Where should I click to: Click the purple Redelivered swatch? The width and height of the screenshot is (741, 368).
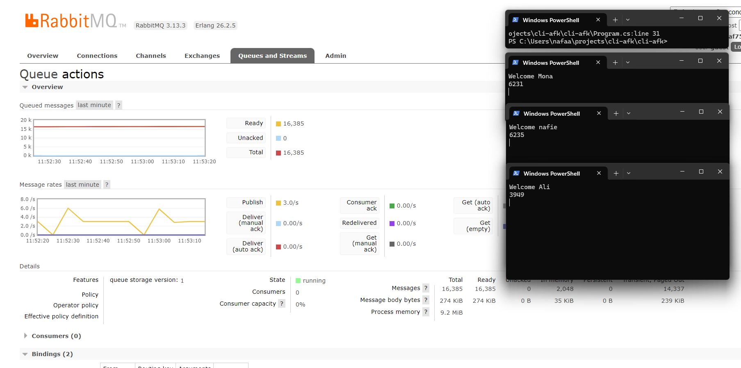pyautogui.click(x=392, y=224)
